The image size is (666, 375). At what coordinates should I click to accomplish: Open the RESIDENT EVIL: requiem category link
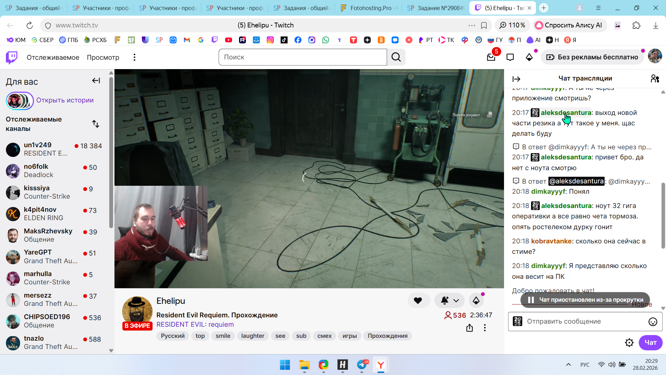[x=195, y=324]
